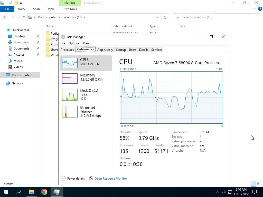Open Downloads in the navigation pane

[21, 42]
